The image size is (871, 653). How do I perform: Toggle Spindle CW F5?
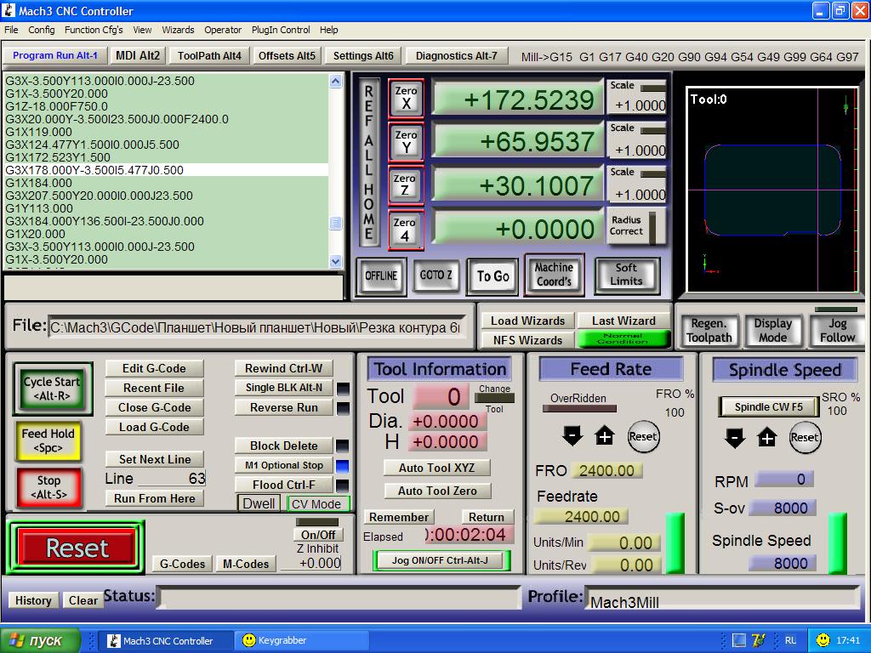coord(768,406)
